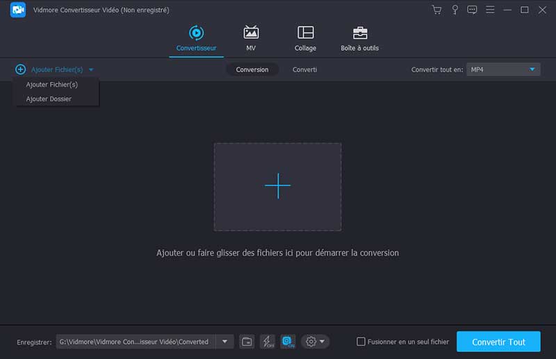Screen dimensions: 556x359
Task: Check Fusionner en un seul fichier
Action: point(361,342)
